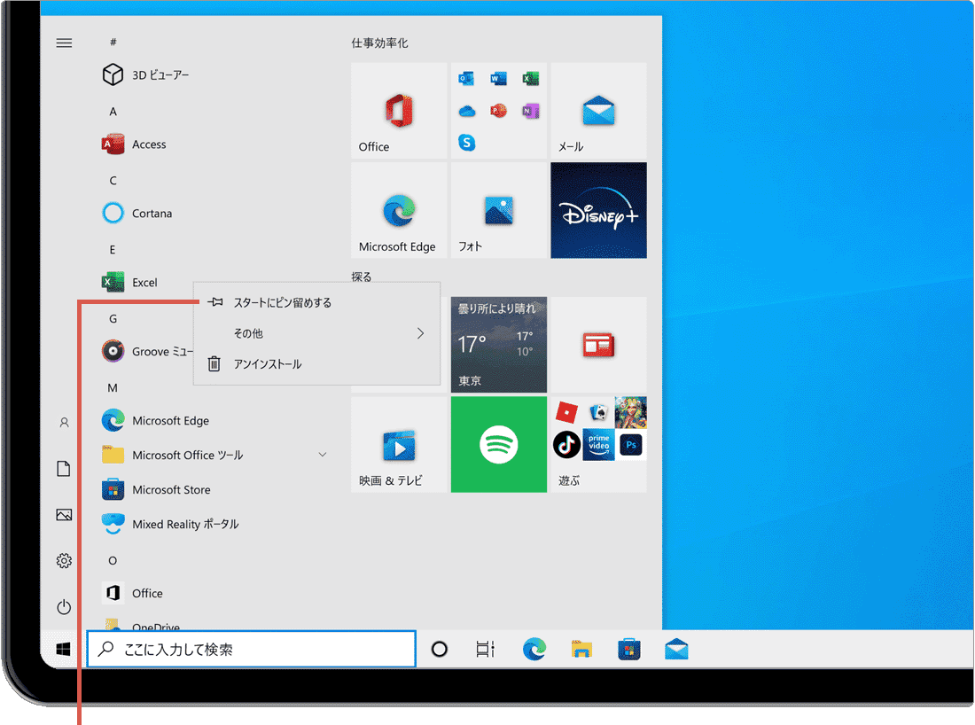Open the 遊ぶ games folder tile
The image size is (975, 725).
[598, 445]
